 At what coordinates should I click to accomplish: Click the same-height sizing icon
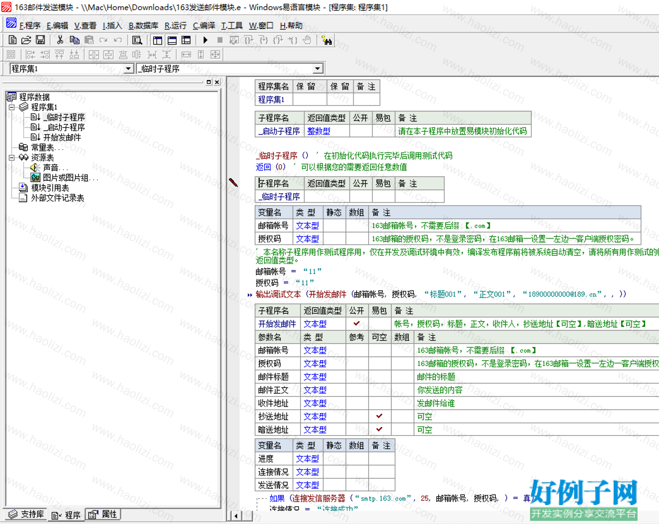tap(201, 54)
